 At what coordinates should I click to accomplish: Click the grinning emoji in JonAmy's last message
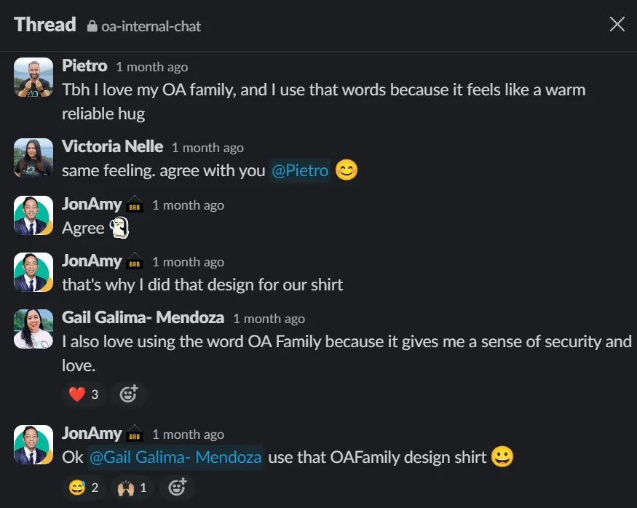point(502,457)
